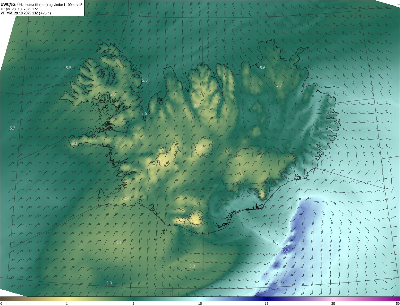Click the 2.2 value in north Iceland
Screen dimensions: 400x306
click(196, 106)
